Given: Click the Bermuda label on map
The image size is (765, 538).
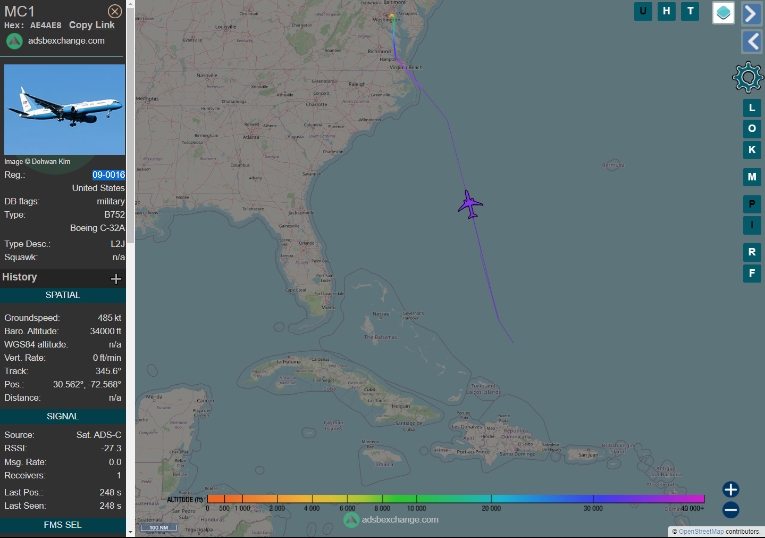Looking at the screenshot, I should pyautogui.click(x=613, y=165).
